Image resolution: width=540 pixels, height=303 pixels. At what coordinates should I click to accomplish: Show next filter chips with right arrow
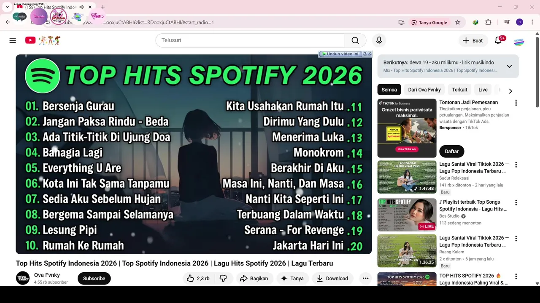tap(510, 91)
